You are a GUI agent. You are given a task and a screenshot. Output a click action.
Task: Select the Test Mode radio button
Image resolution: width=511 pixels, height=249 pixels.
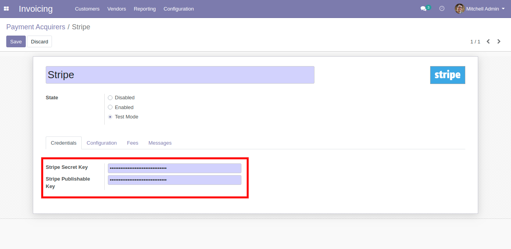coord(110,117)
